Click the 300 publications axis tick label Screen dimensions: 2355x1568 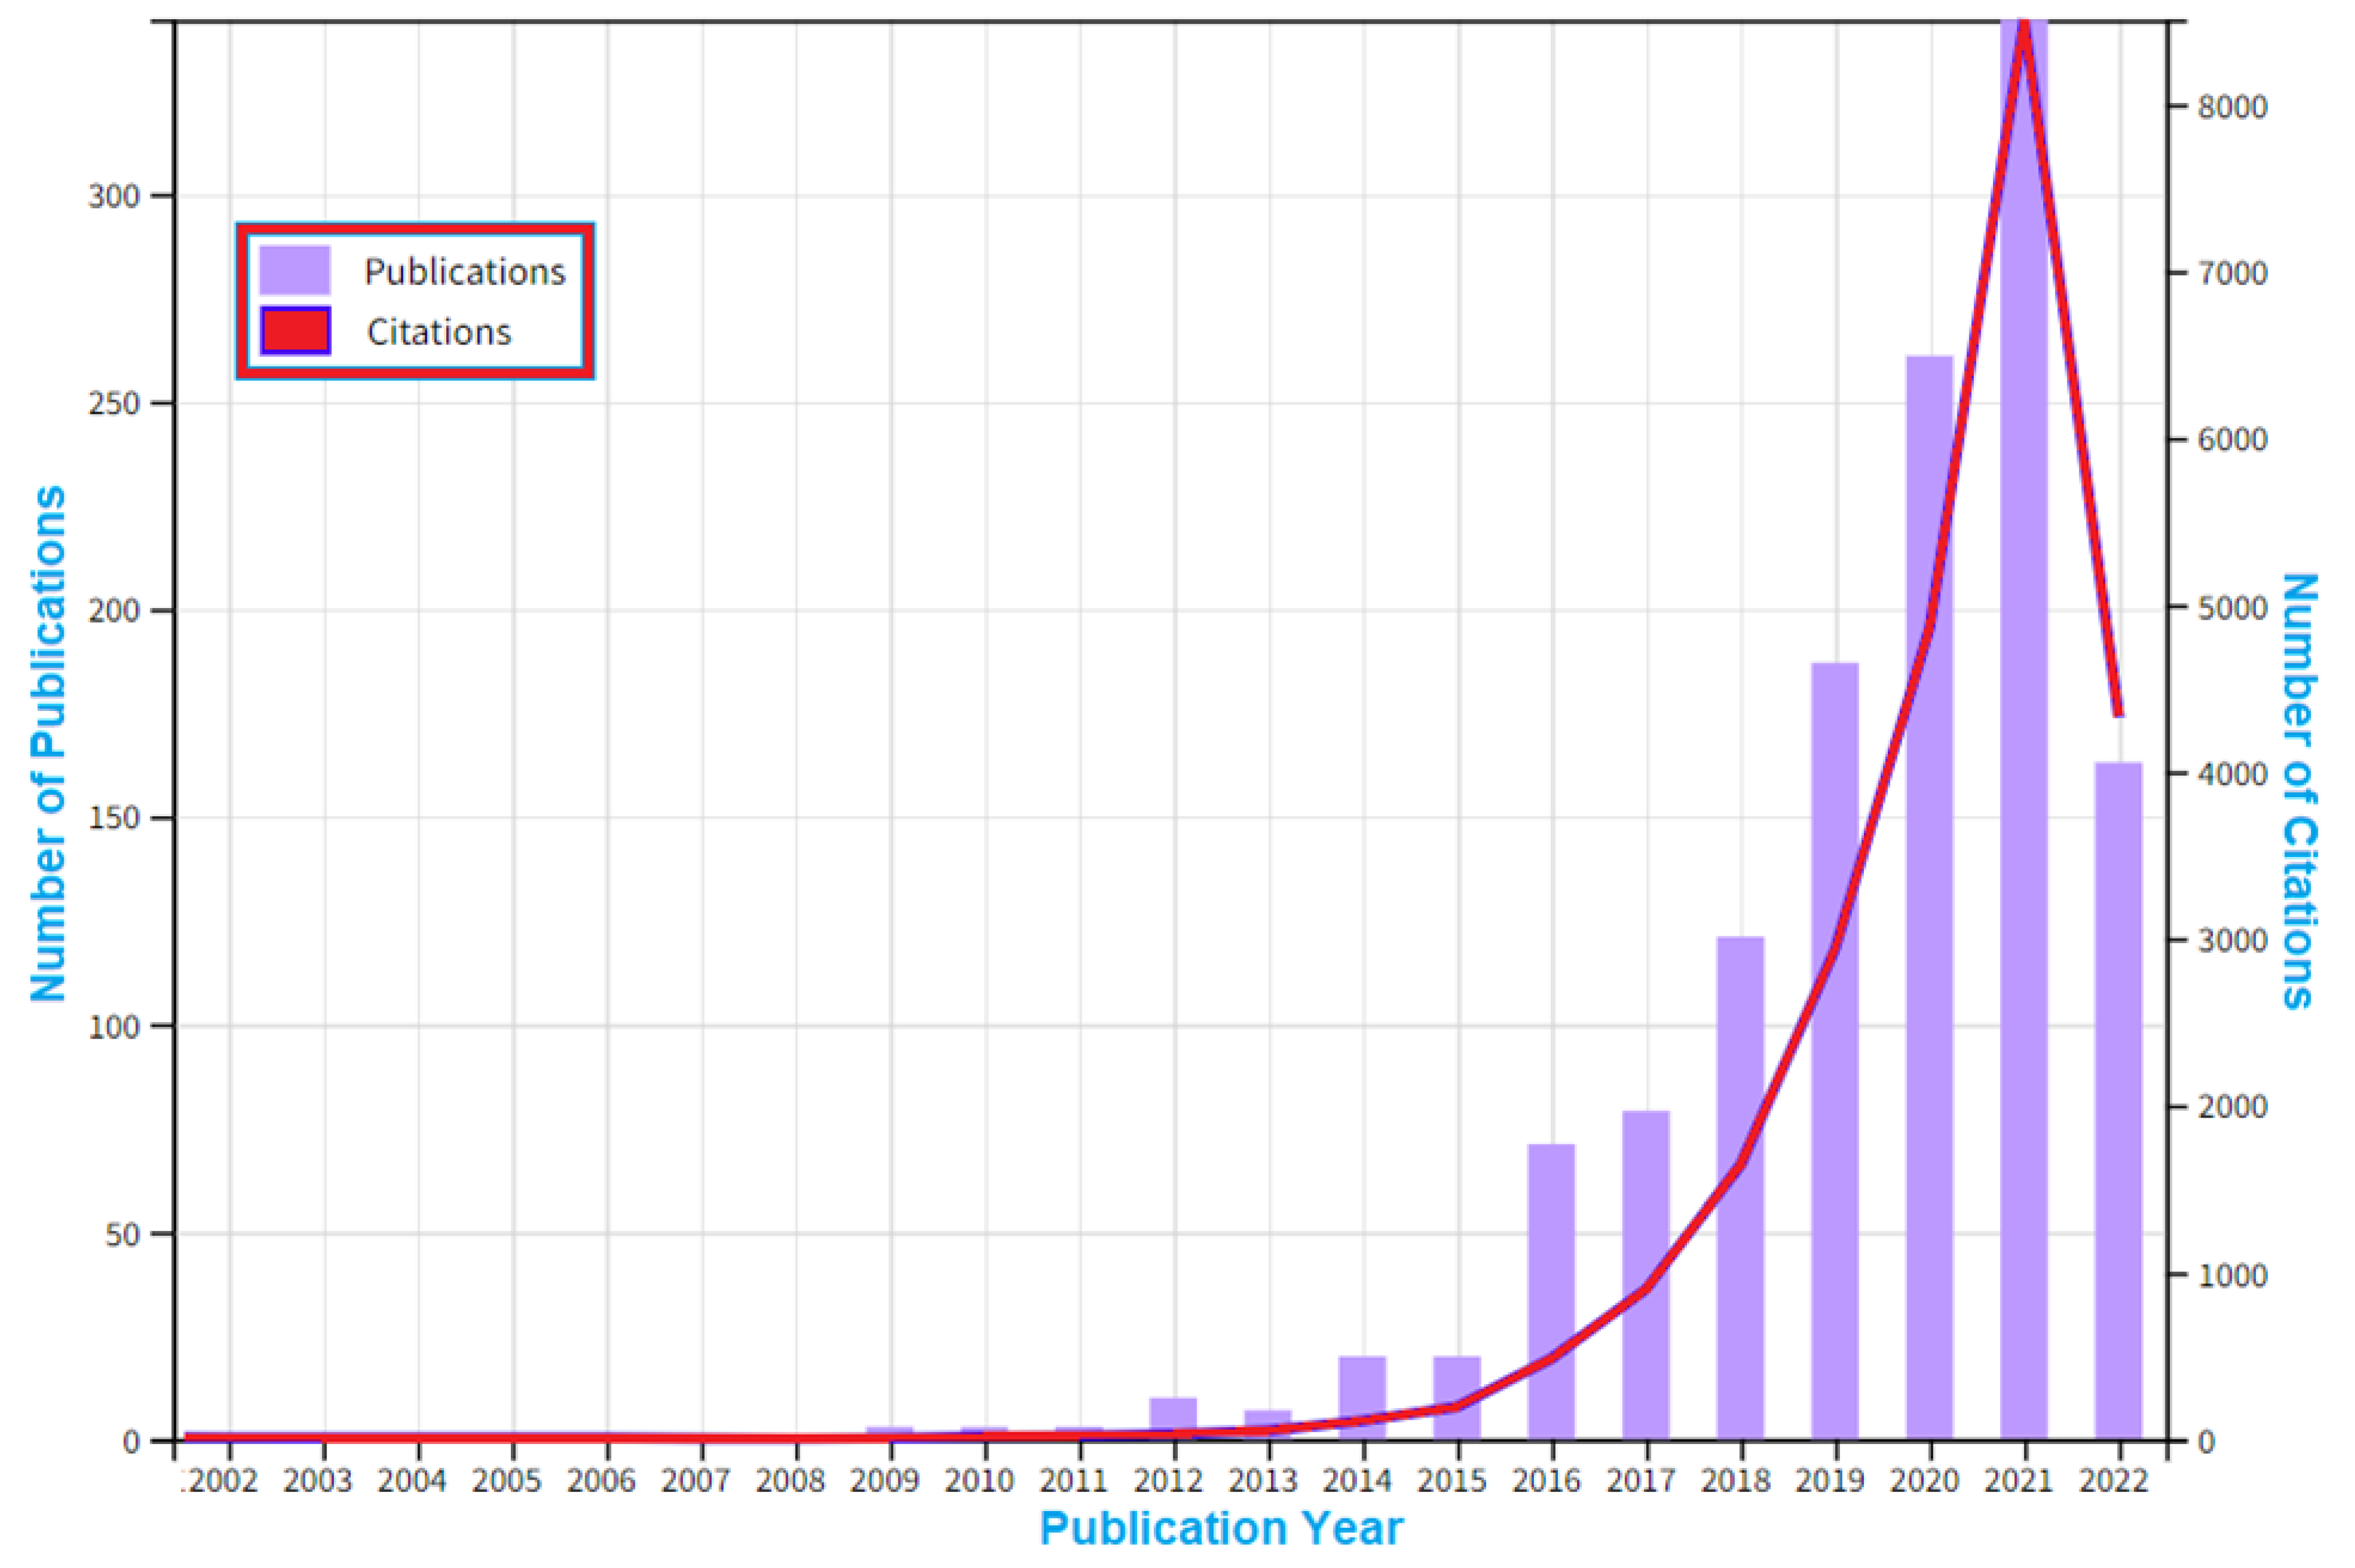(113, 196)
